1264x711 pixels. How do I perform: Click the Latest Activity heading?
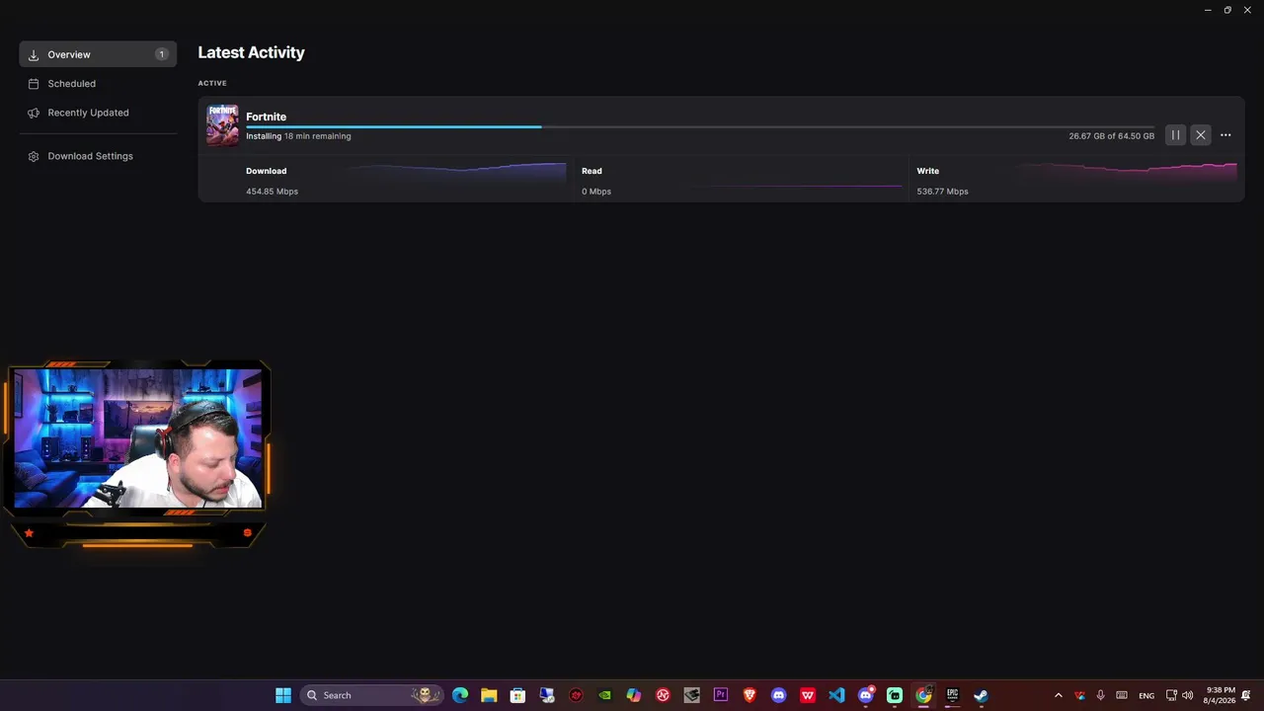(x=251, y=52)
